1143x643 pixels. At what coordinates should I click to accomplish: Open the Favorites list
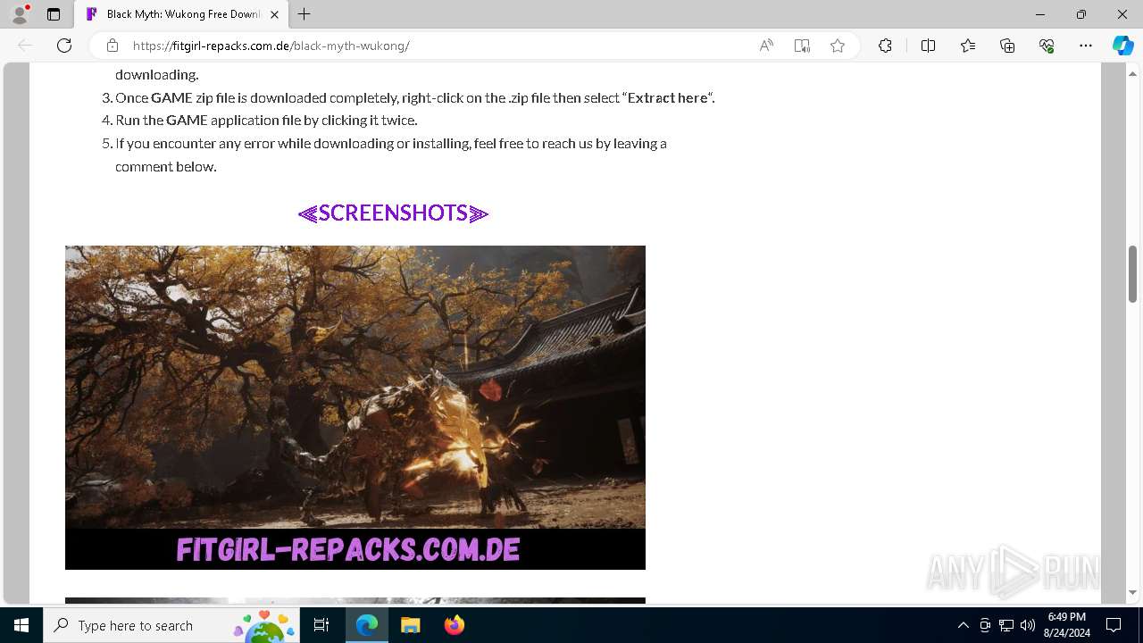(968, 46)
